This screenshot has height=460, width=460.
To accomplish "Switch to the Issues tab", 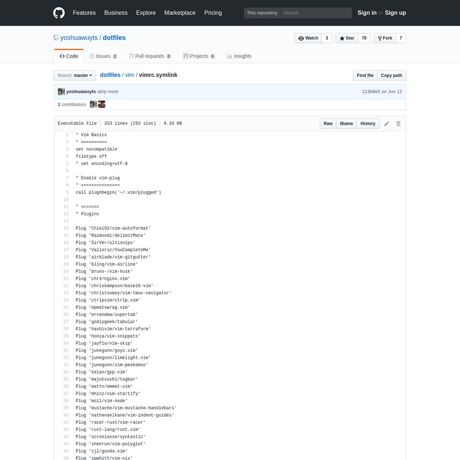I will pos(103,56).
